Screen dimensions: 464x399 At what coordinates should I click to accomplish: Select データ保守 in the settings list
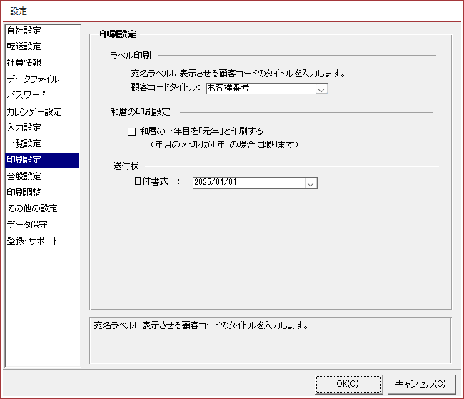(x=27, y=224)
